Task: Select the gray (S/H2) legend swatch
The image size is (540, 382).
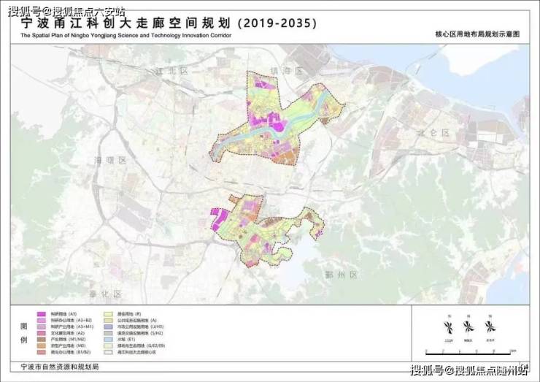Action: click(x=108, y=333)
